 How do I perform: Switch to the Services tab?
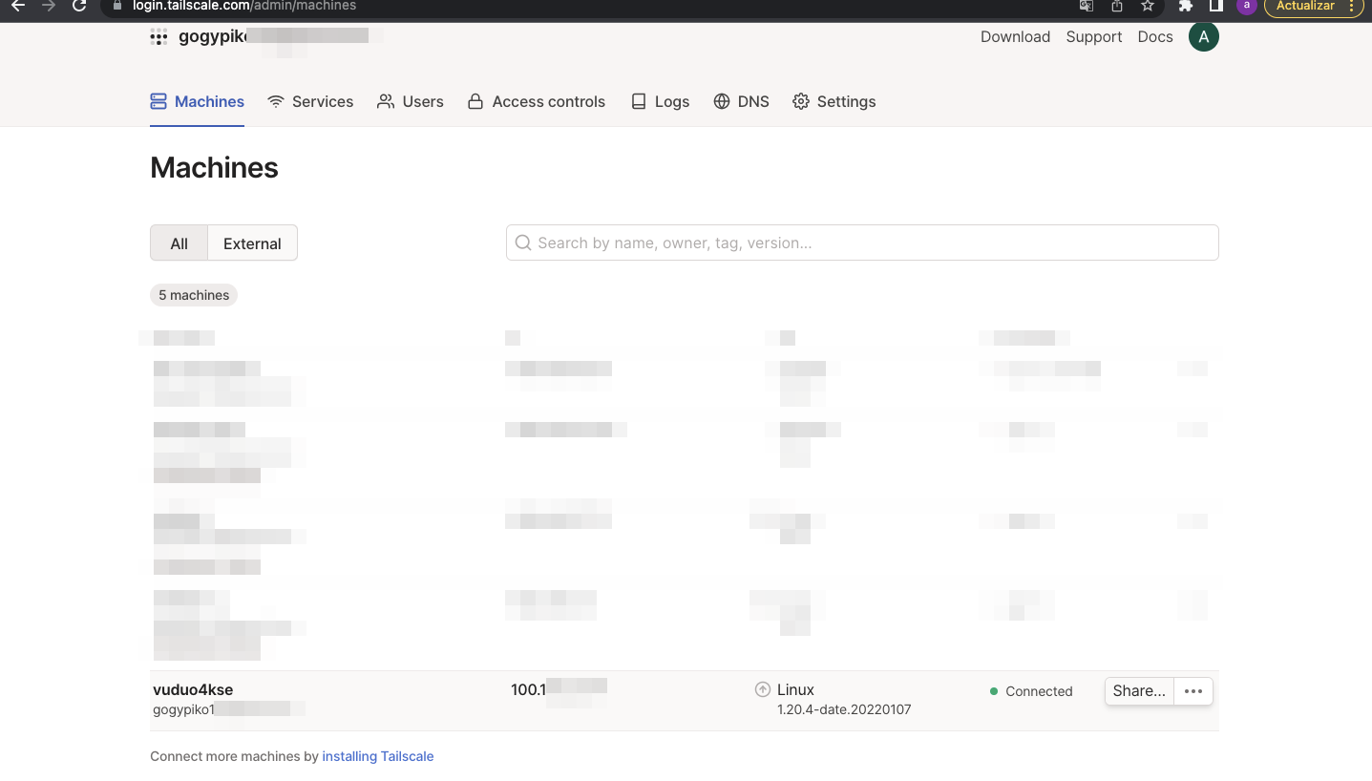pyautogui.click(x=310, y=101)
